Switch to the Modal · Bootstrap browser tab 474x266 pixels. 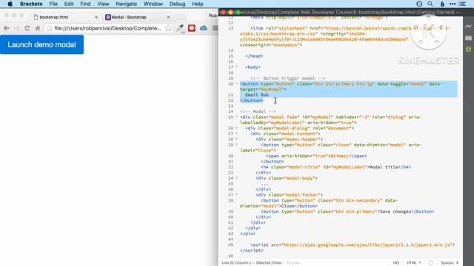[x=138, y=17]
